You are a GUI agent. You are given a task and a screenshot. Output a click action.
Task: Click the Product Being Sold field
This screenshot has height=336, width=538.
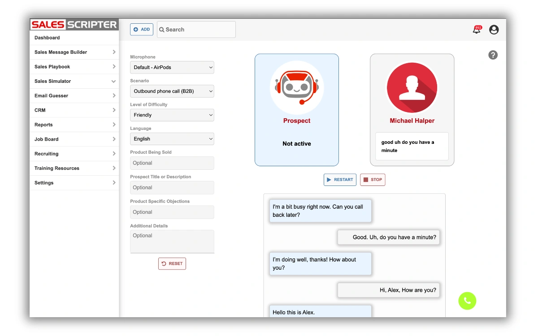tap(172, 163)
